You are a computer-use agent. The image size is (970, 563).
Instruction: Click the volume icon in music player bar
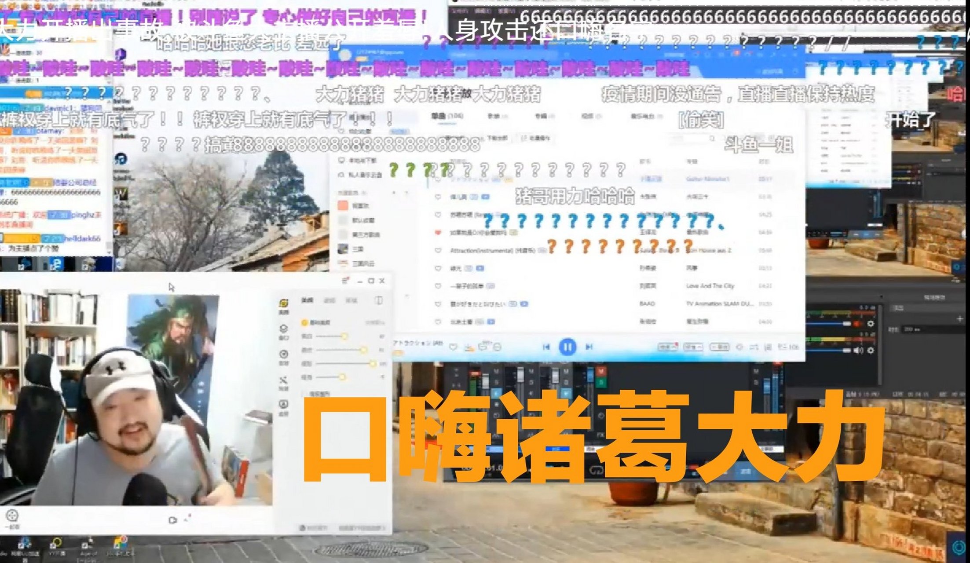(x=739, y=347)
